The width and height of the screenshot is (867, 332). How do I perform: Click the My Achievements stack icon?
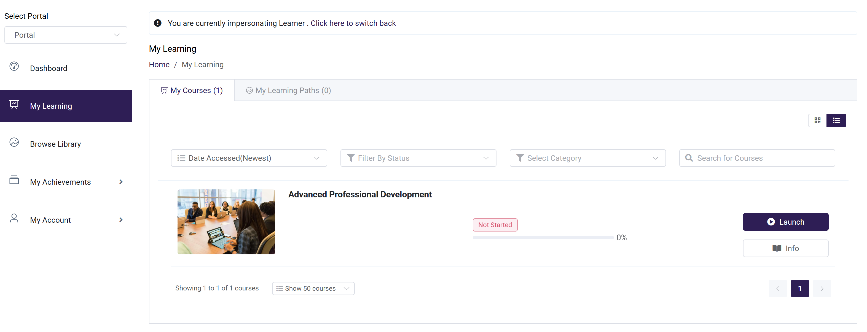pyautogui.click(x=14, y=180)
